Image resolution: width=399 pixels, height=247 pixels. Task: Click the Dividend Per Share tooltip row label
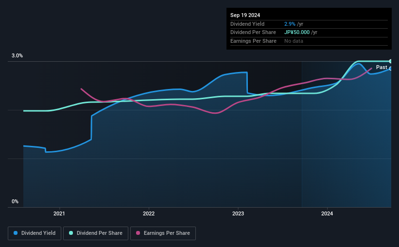pos(253,33)
